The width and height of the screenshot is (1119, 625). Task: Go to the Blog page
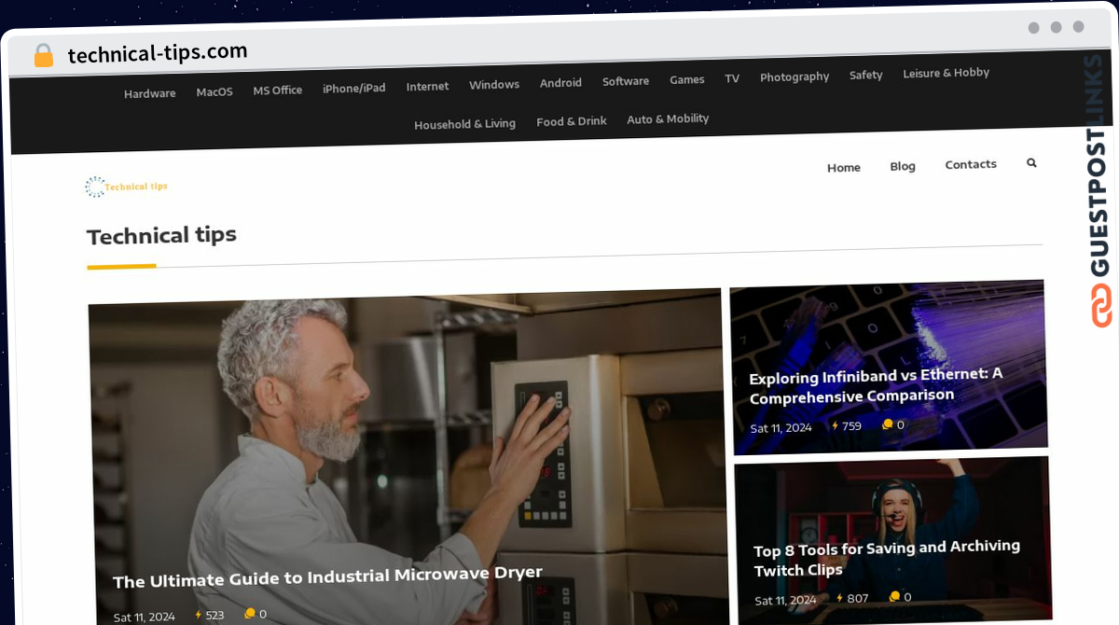903,166
